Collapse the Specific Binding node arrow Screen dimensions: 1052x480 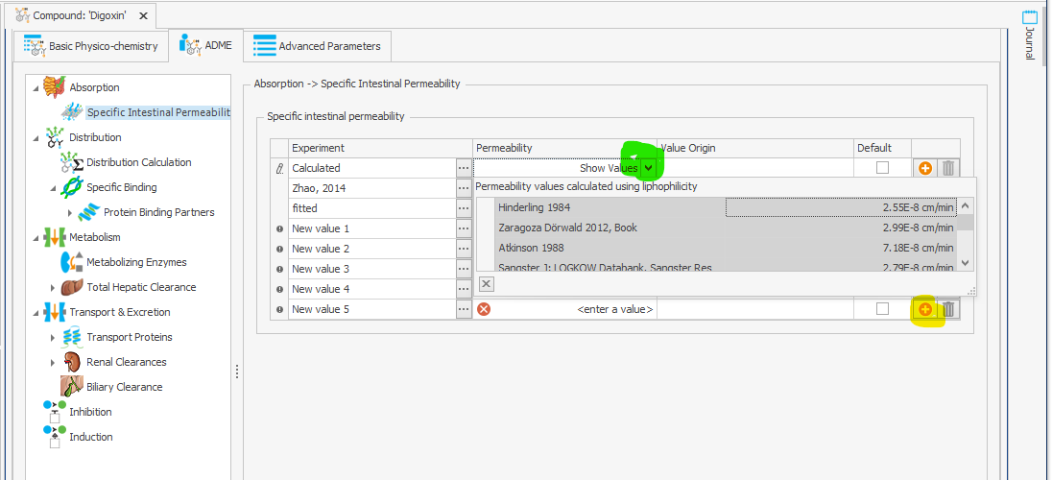coord(53,188)
